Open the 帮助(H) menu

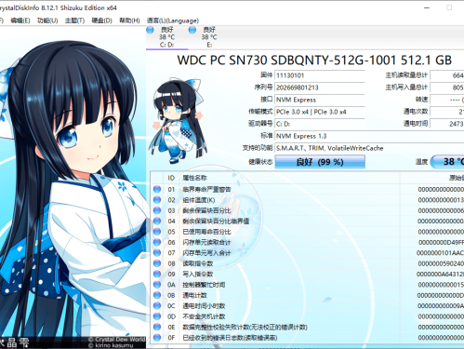[x=129, y=20]
